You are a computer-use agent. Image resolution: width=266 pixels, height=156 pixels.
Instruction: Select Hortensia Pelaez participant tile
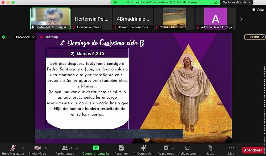click(92, 19)
